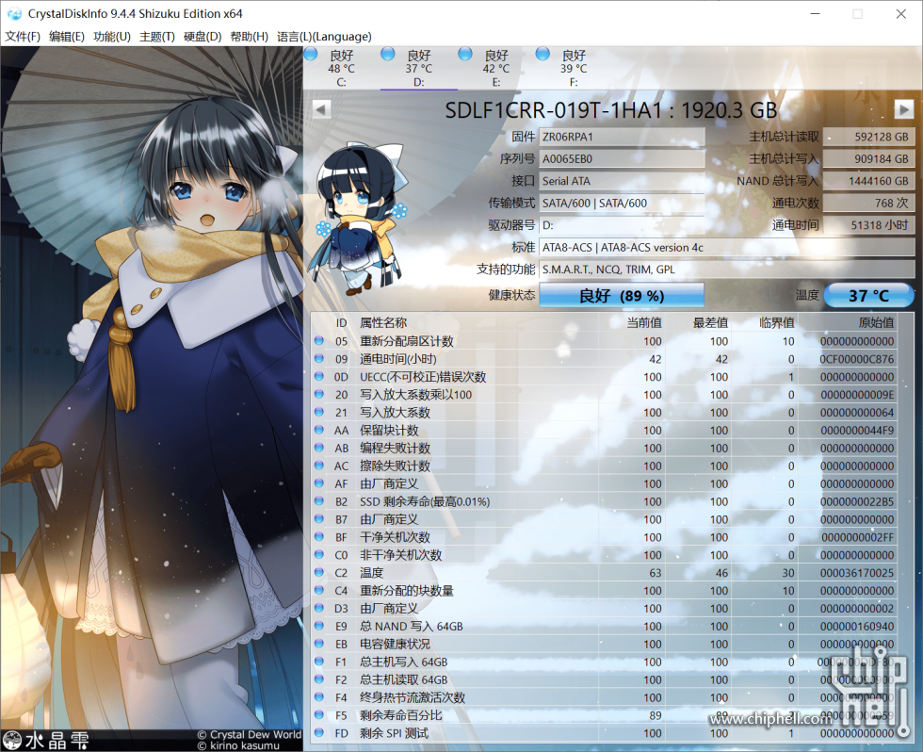This screenshot has height=752, width=923.
Task: Click status dot for attribute F2 总主机读取
Action: (x=319, y=679)
